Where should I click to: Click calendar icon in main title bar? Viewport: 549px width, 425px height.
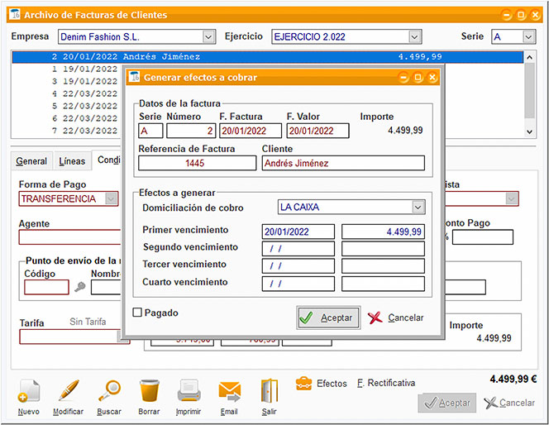(15, 14)
